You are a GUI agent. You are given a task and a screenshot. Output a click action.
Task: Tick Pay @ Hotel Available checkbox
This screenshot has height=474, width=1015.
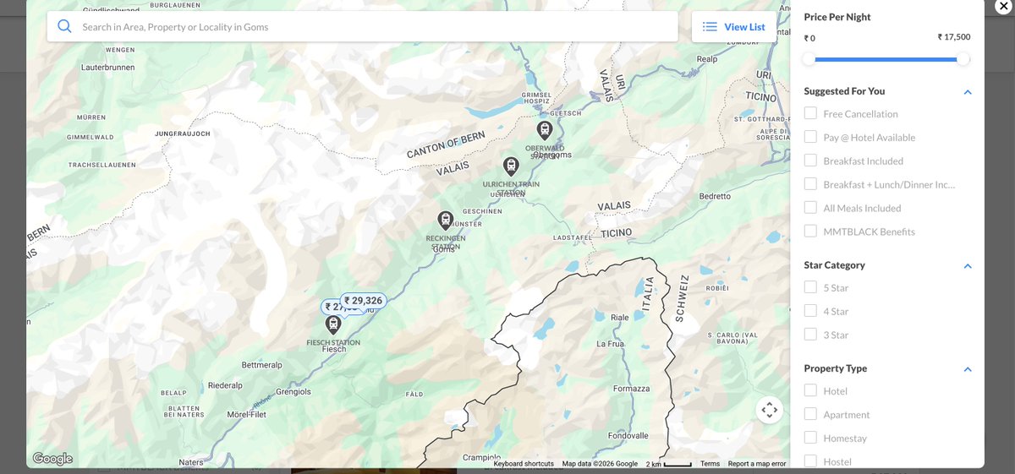[x=810, y=137]
